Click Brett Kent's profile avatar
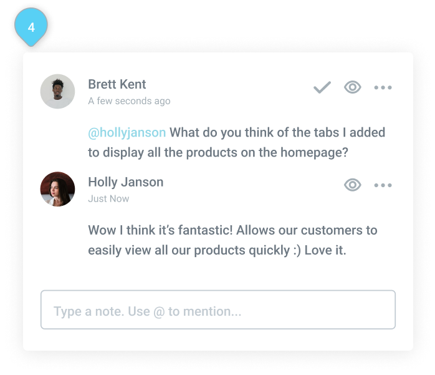 57,92
